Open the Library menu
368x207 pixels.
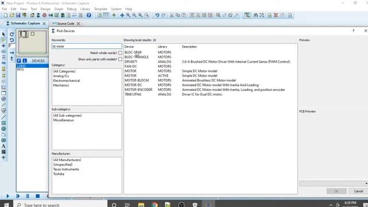[x=85, y=9]
